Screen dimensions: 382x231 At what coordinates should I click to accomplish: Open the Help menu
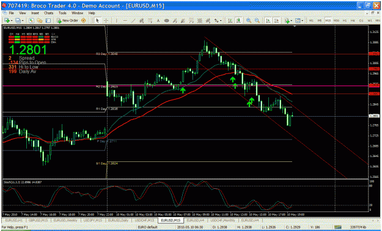(x=92, y=13)
